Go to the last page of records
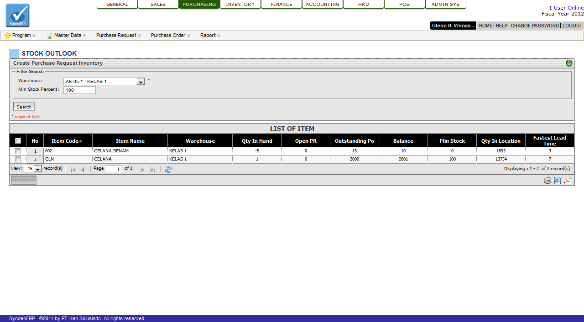Viewport: 584px width, 322px height. 153,169
